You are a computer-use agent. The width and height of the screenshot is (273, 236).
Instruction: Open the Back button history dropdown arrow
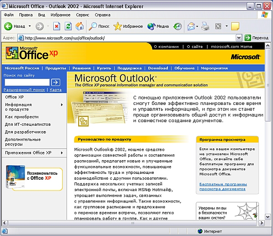(x=30, y=26)
